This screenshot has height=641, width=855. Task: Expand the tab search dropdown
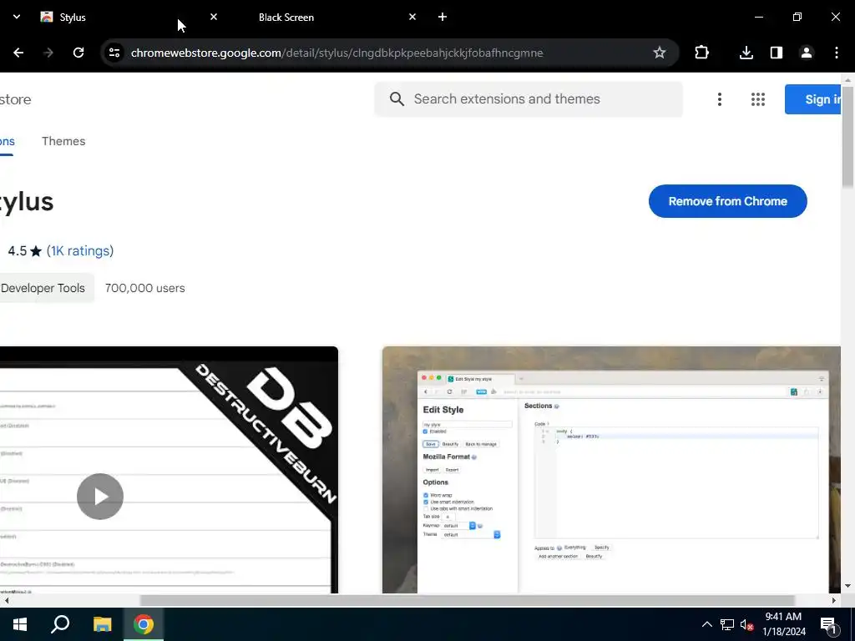click(x=17, y=17)
